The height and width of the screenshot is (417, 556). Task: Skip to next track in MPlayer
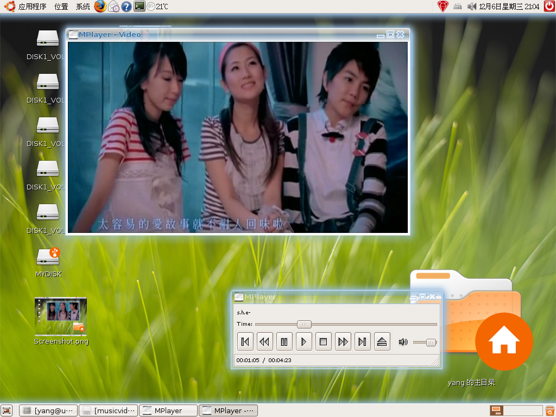[x=362, y=342]
